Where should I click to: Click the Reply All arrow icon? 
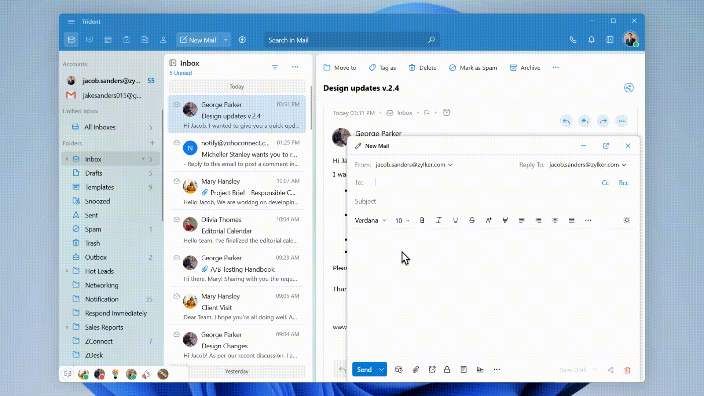coord(585,121)
